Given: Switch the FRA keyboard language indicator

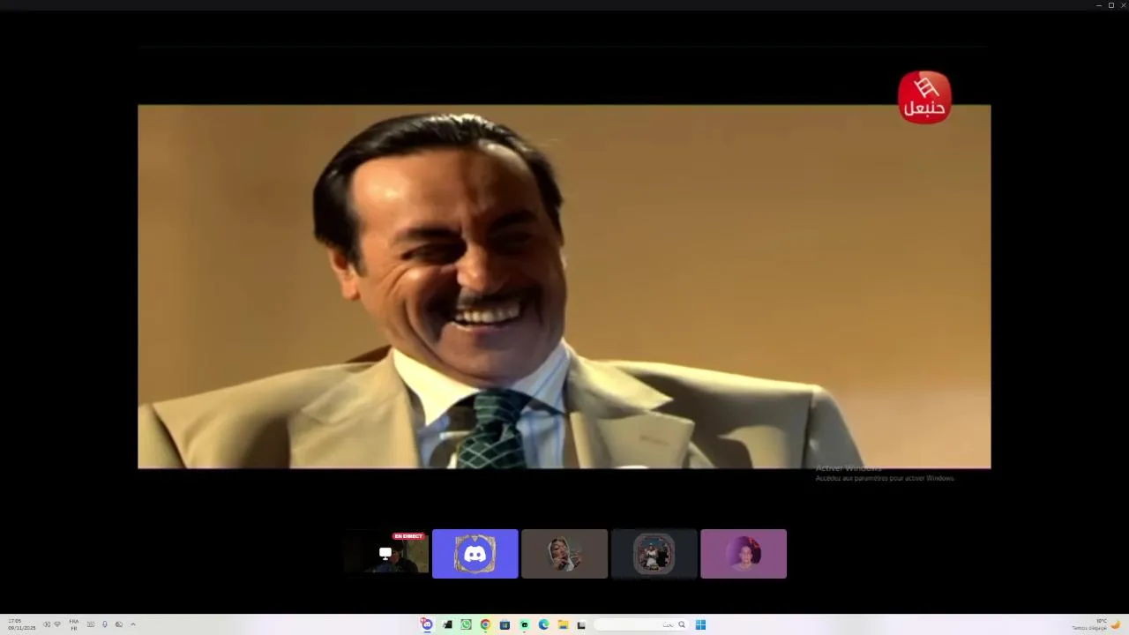Looking at the screenshot, I should (74, 624).
